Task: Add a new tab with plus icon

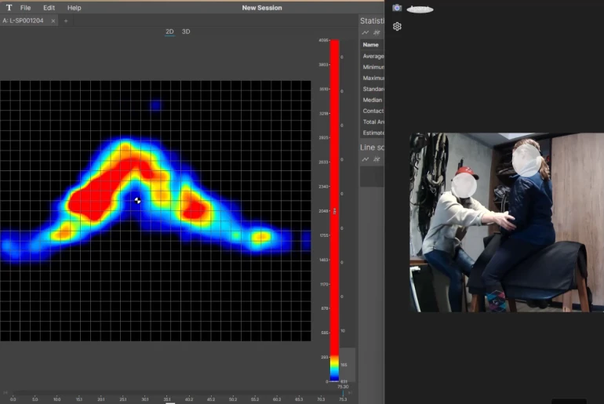Action: tap(66, 20)
